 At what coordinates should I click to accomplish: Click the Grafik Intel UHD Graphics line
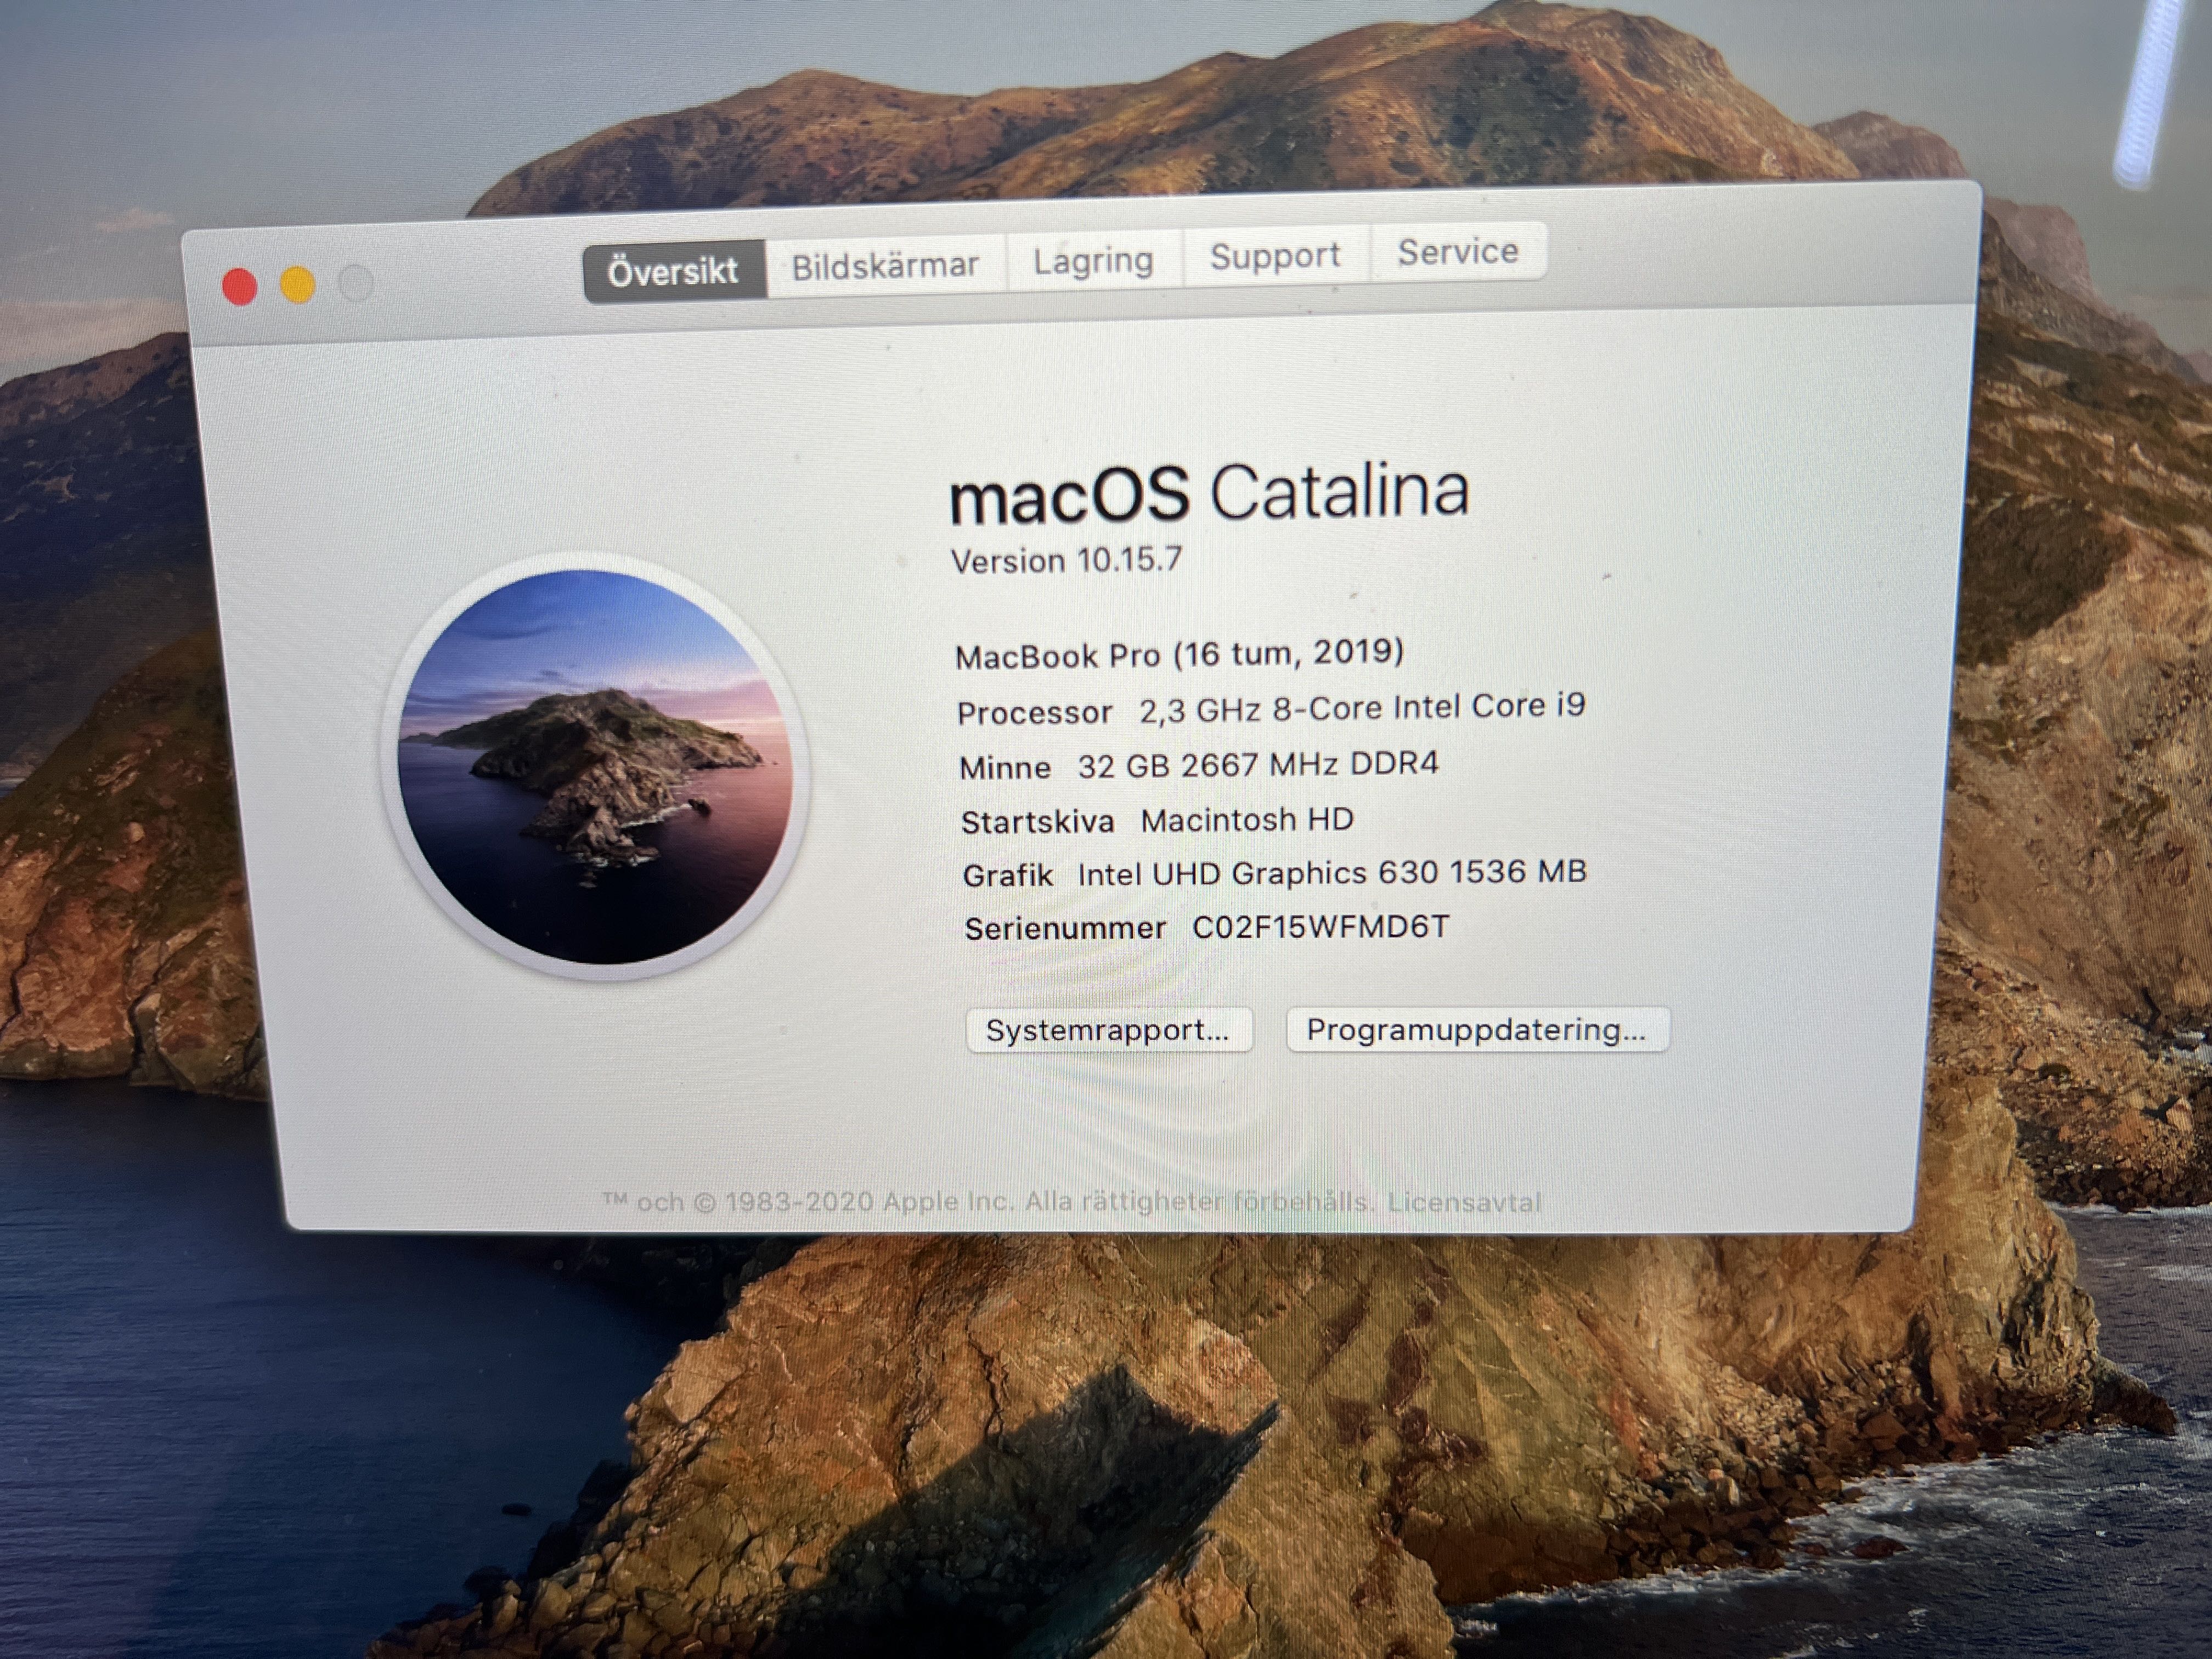coord(1274,873)
